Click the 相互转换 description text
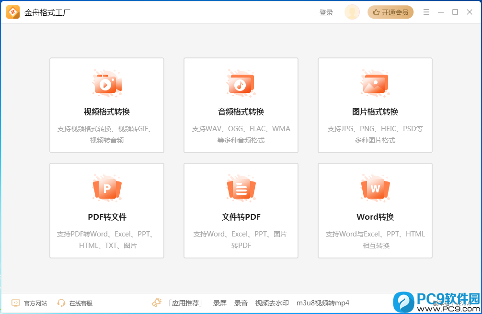This screenshot has height=314, width=482. coord(376,246)
